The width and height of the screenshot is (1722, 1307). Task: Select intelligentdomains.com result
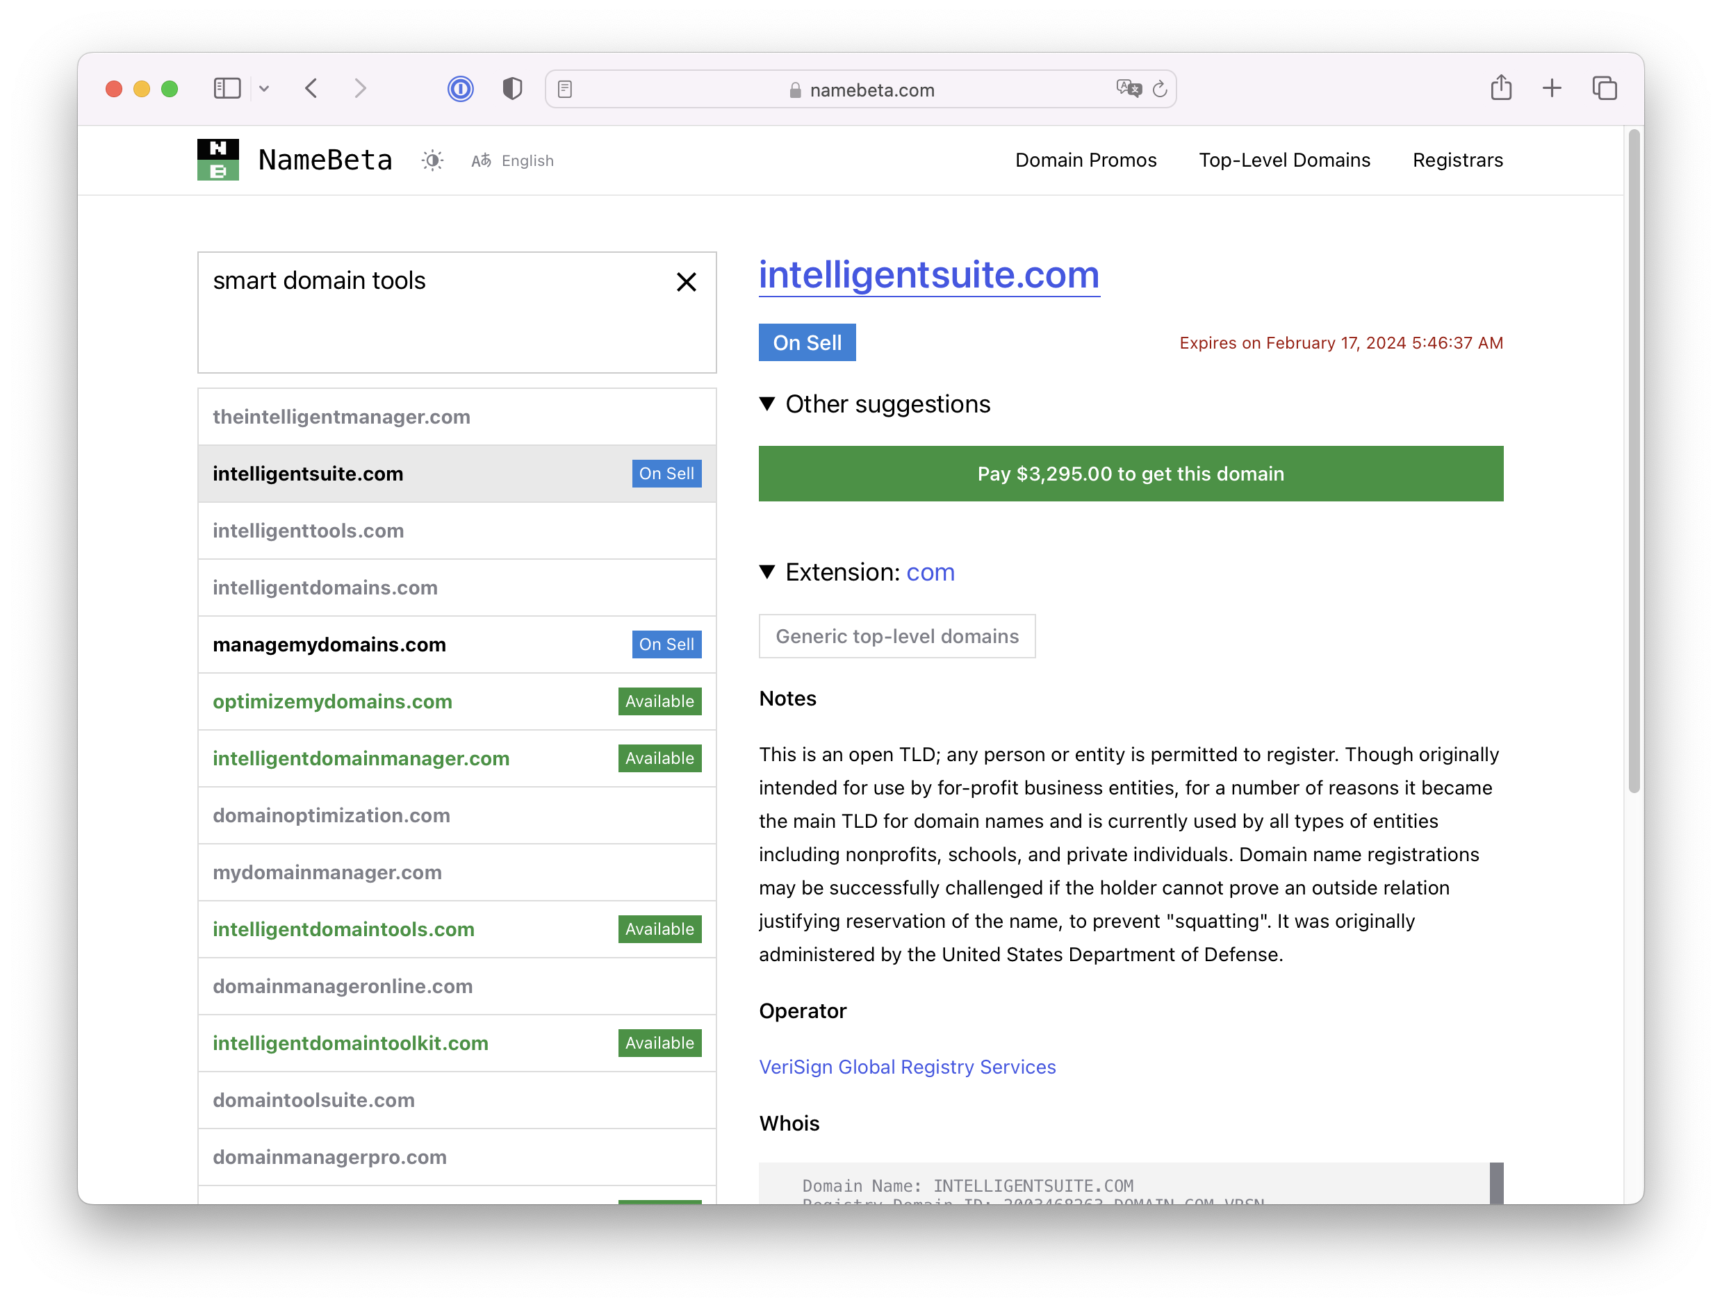[457, 588]
